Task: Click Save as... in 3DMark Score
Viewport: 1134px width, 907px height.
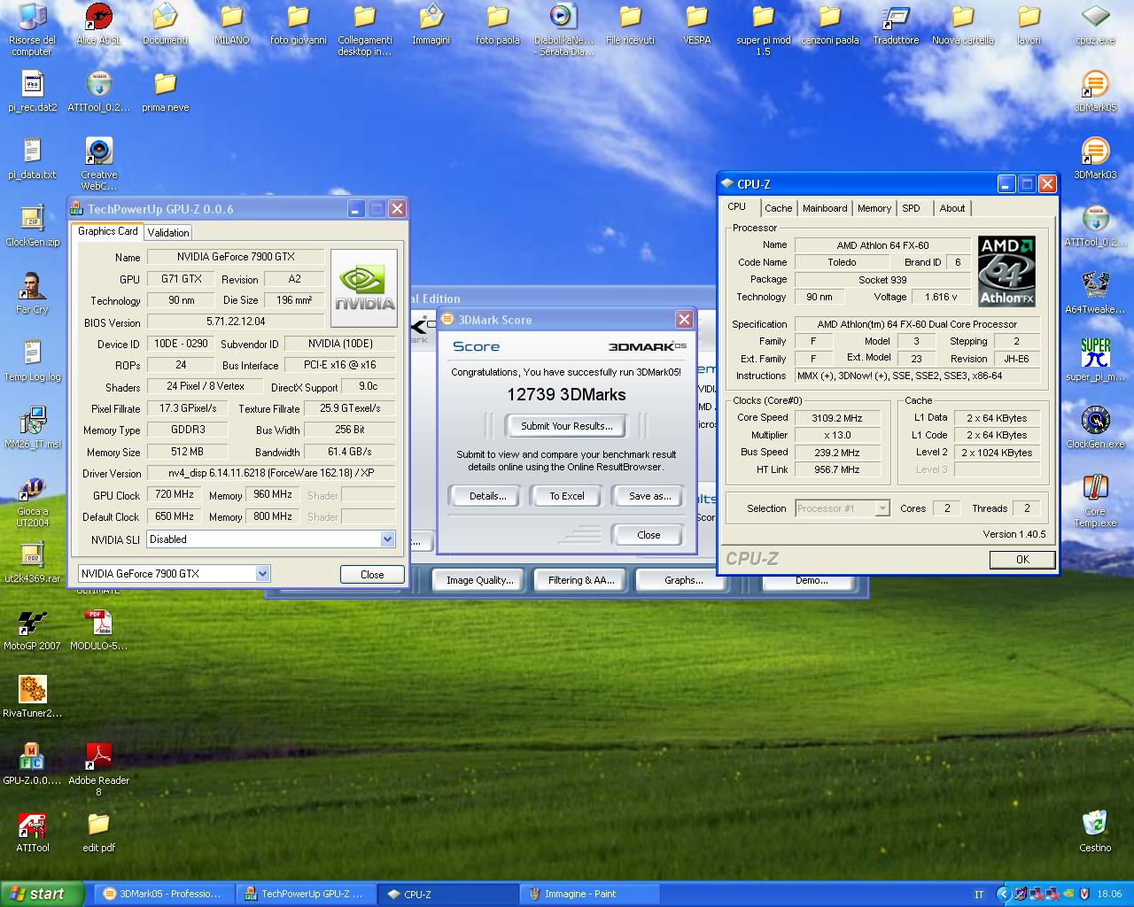Action: 649,496
